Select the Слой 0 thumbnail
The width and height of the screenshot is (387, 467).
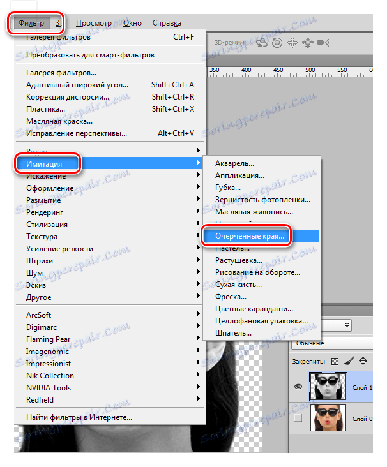(328, 418)
